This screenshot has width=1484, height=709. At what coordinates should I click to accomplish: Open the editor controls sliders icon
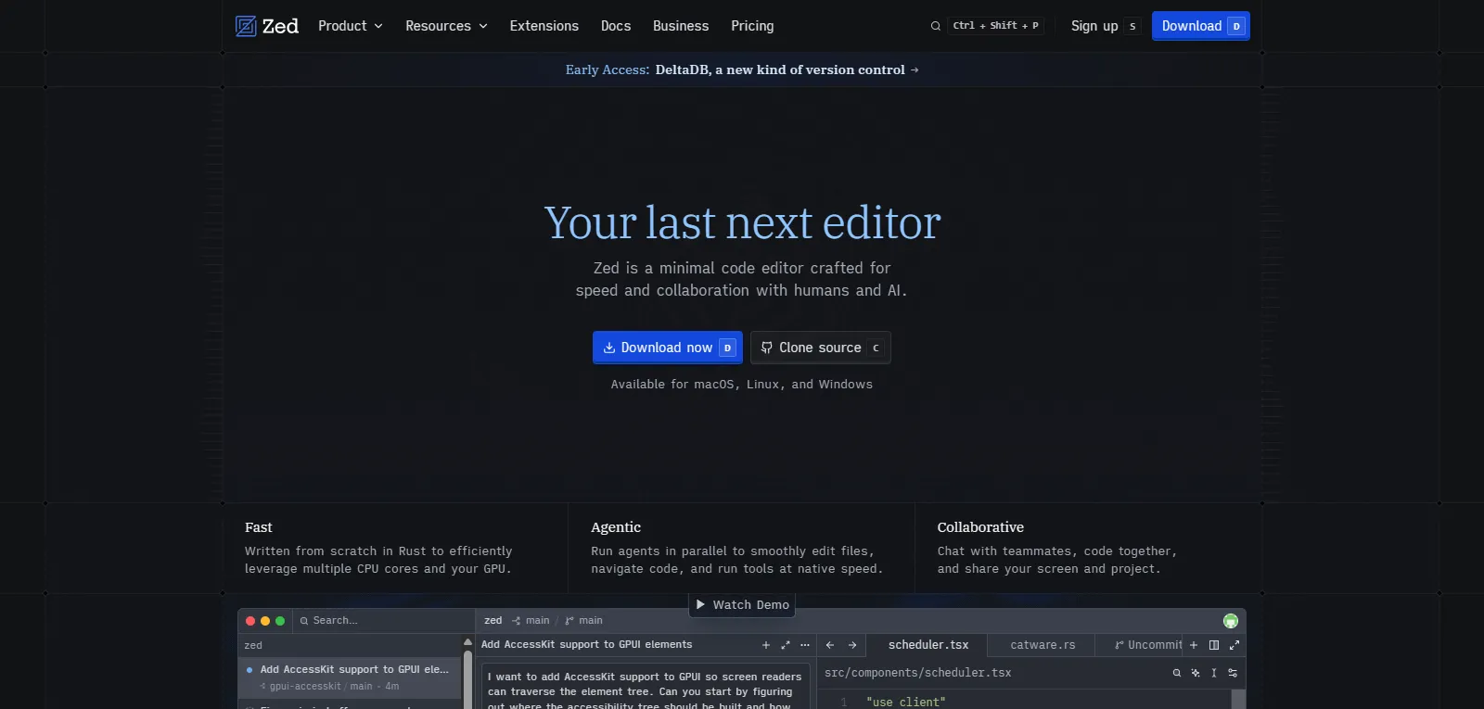[1233, 673]
